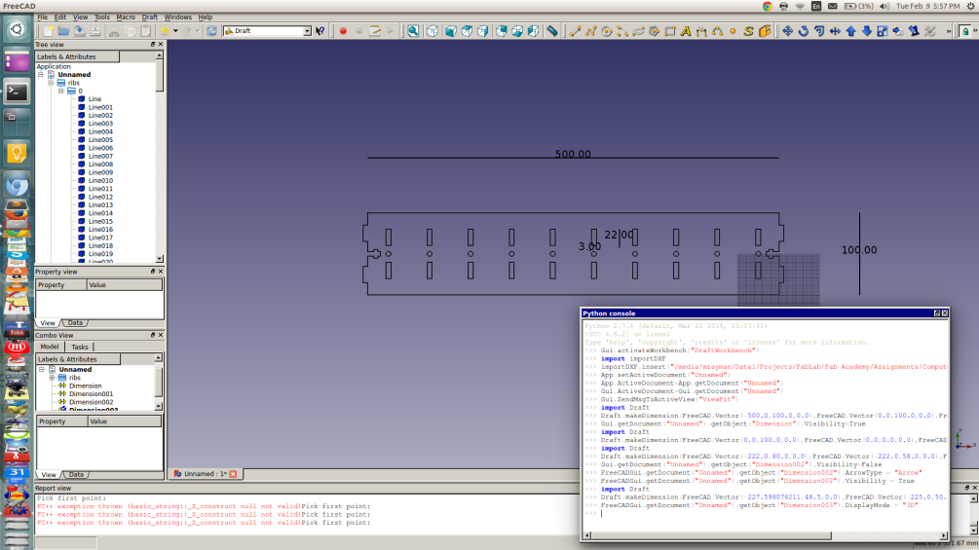Open the Draft workbench selector dropdown
The image size is (979, 550).
(307, 31)
